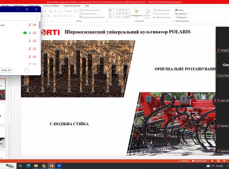229x169 pixels.
Task: Open the font color dropdown arrow
Action: point(51,16)
